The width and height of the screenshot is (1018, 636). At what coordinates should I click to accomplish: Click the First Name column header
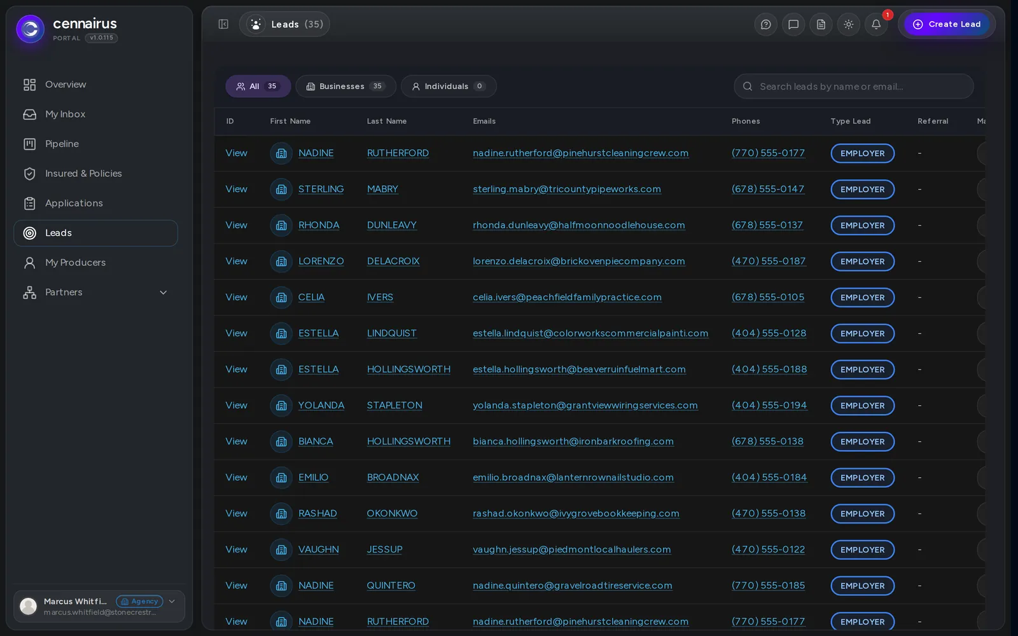click(x=290, y=121)
